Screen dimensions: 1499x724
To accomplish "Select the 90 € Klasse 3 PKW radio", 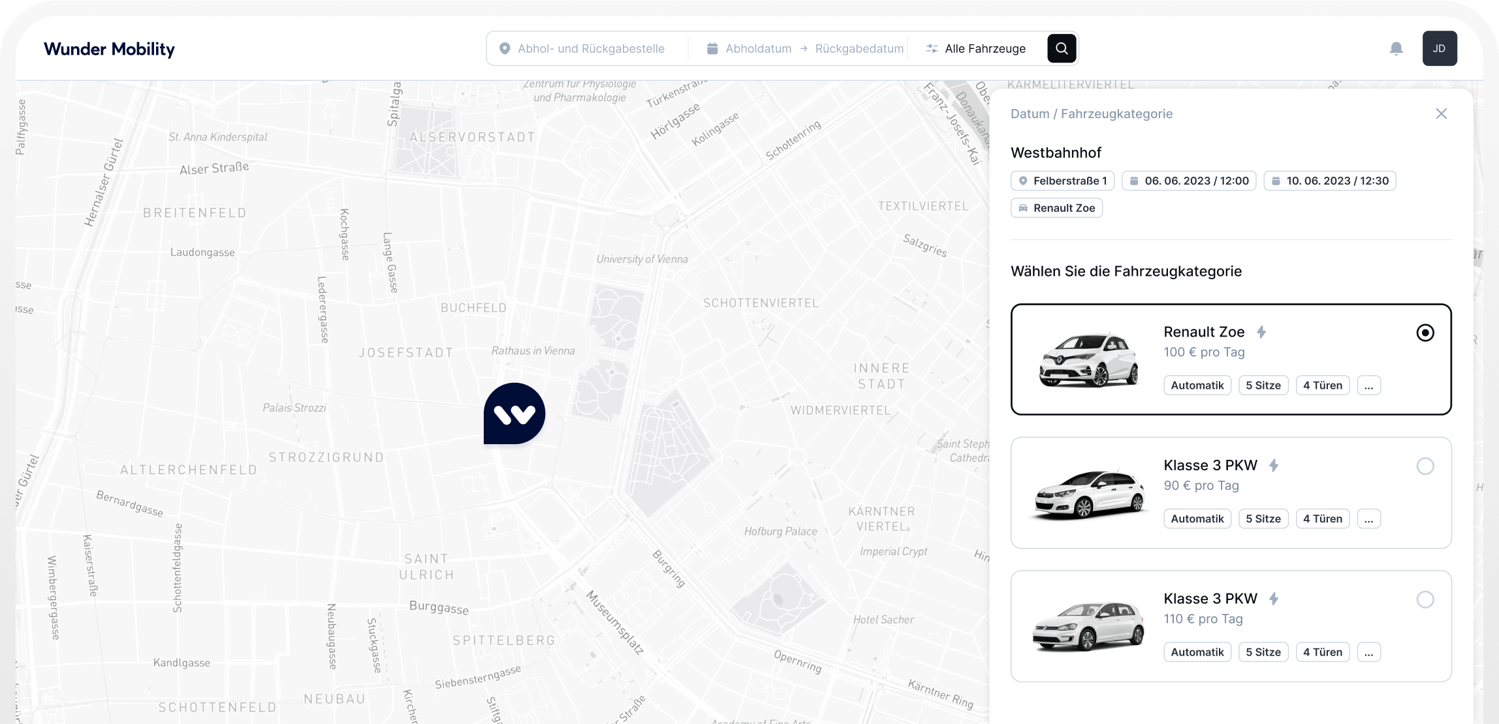I will coord(1425,466).
